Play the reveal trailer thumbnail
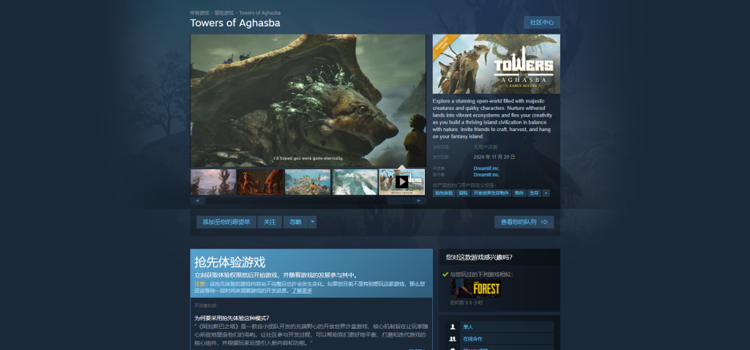Screen dimensions: 750x350 click(402, 182)
